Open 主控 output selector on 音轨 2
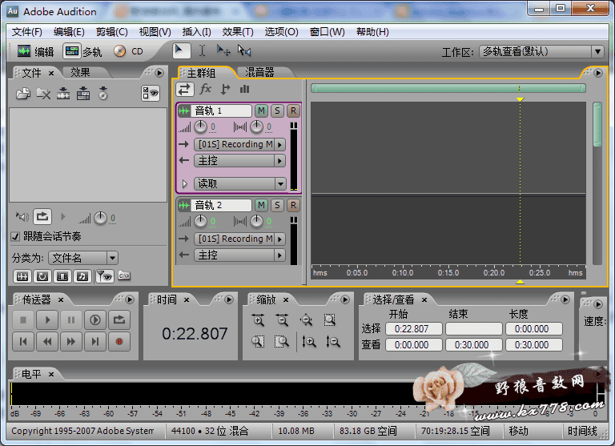The image size is (615, 446). [x=239, y=255]
